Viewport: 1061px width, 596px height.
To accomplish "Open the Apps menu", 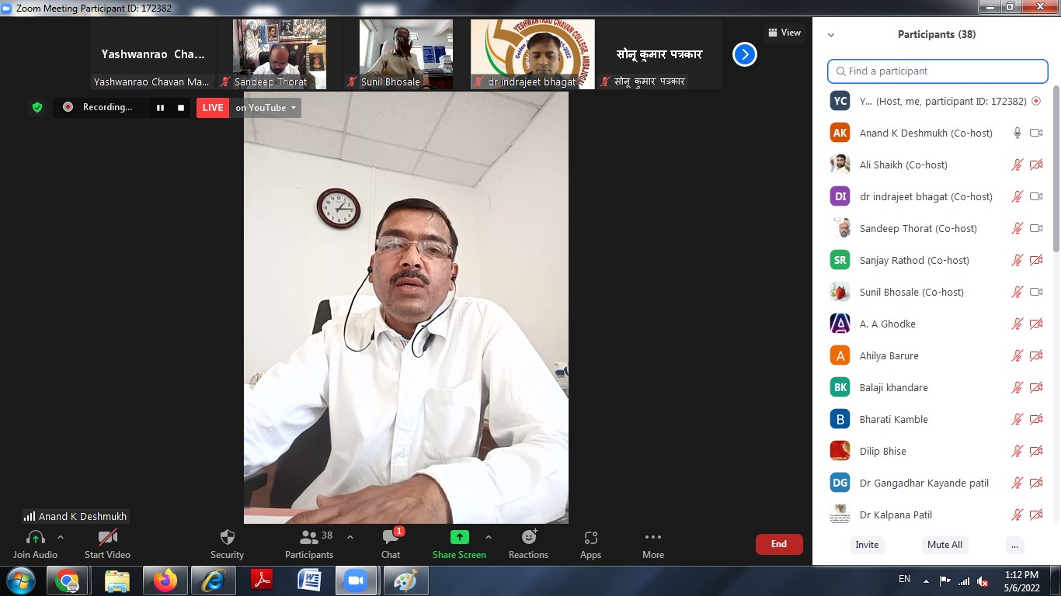I will tap(590, 543).
